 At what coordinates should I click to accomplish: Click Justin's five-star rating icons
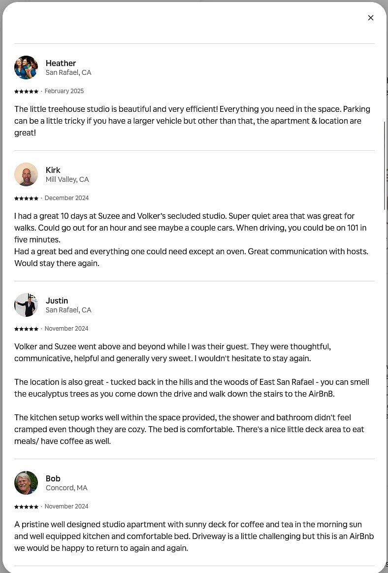tap(26, 329)
